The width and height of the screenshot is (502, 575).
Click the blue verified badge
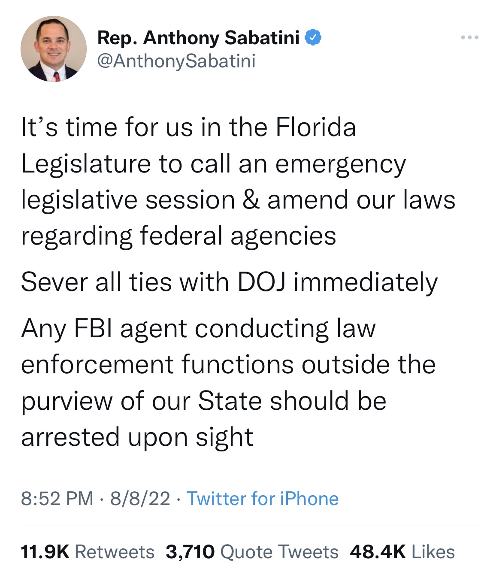313,38
